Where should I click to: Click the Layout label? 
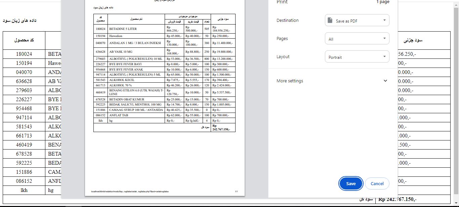pyautogui.click(x=283, y=57)
